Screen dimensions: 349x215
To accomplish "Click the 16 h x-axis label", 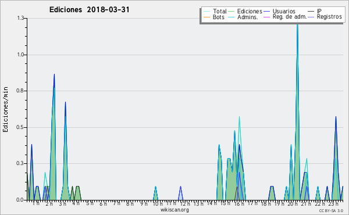I will pos(239,203).
